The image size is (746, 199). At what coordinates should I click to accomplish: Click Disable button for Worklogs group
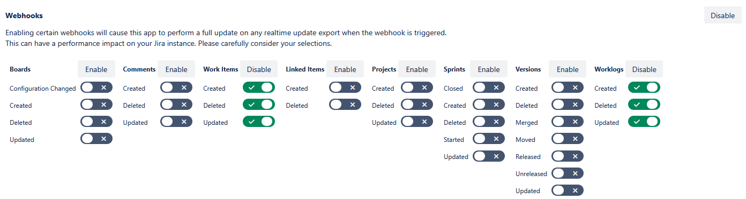[644, 69]
